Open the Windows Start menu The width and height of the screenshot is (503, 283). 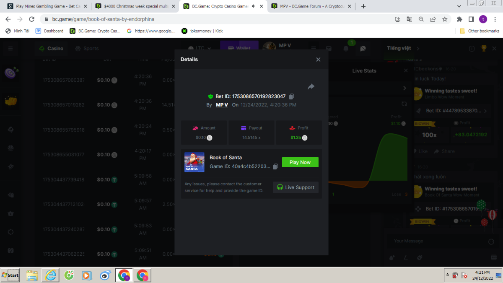10,275
